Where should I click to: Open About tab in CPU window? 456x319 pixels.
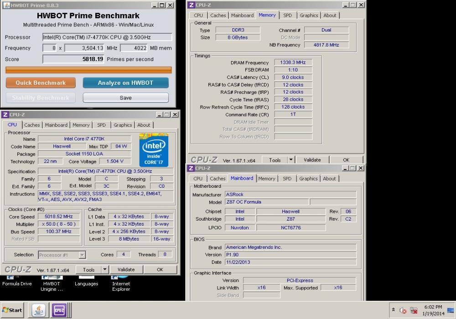(144, 125)
